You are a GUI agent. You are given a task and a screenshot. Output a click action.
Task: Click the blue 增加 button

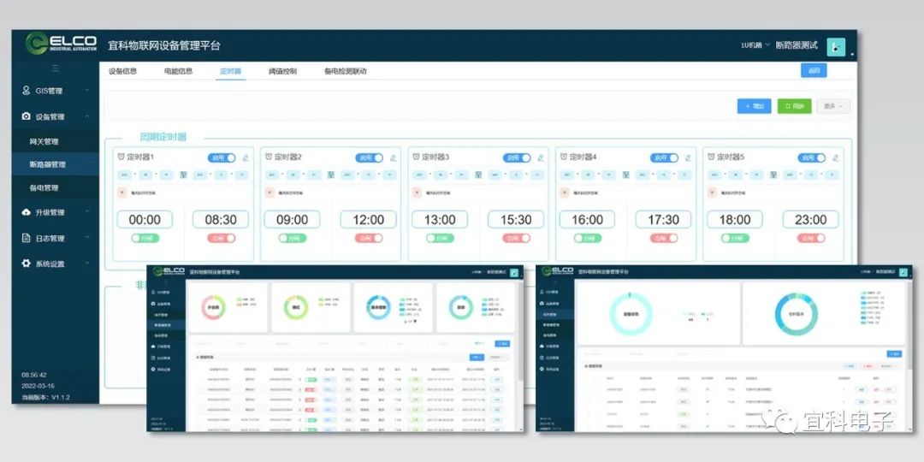point(754,106)
